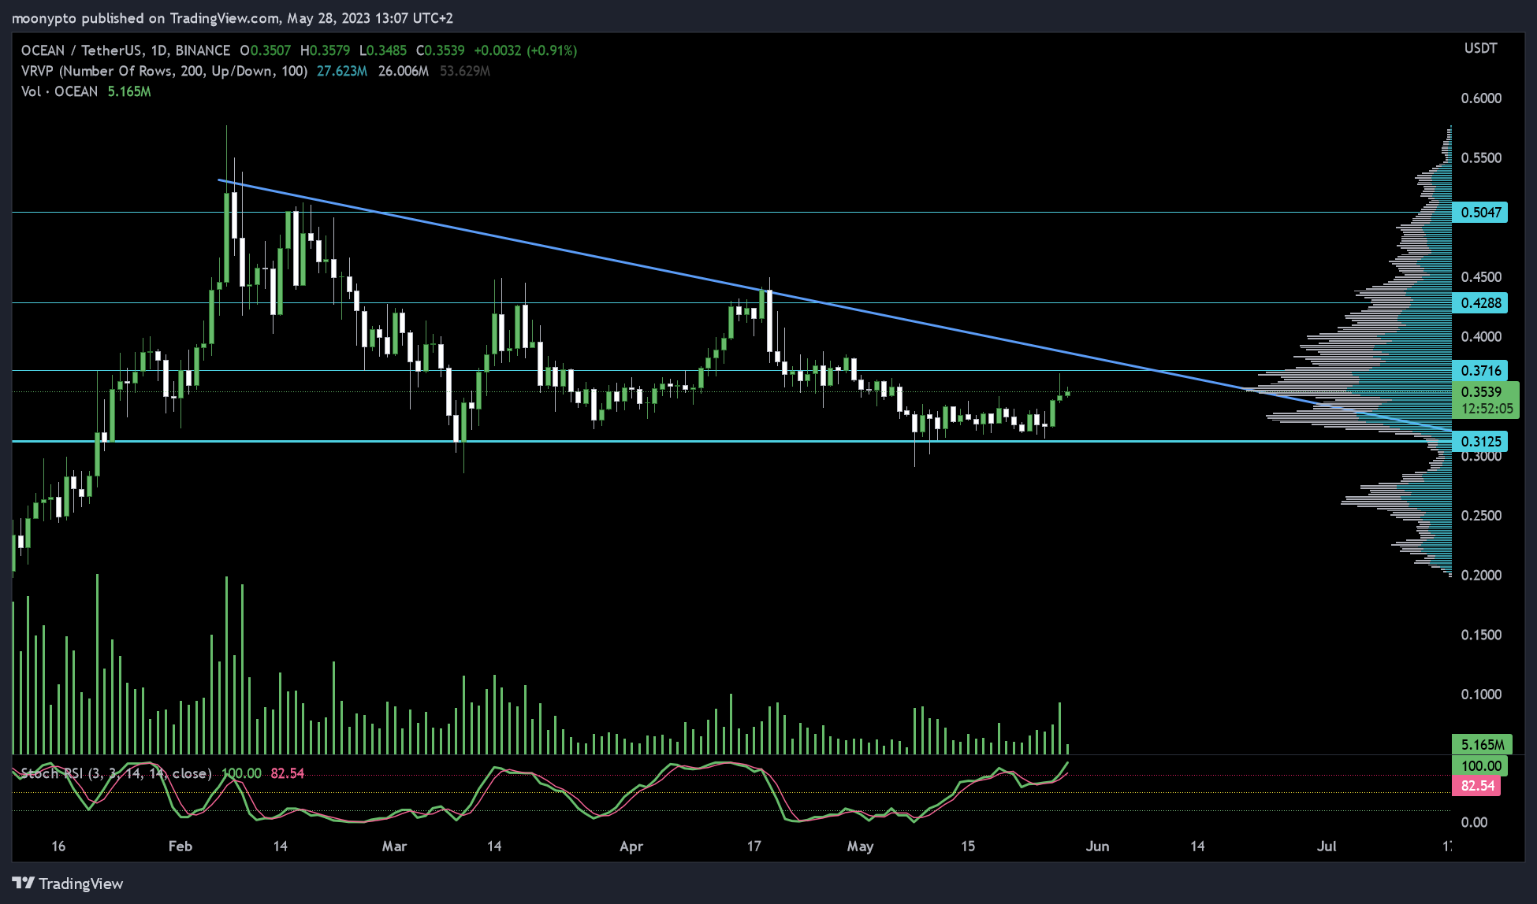Click the 0.5047 price level label
This screenshot has height=904, width=1537.
click(x=1480, y=213)
